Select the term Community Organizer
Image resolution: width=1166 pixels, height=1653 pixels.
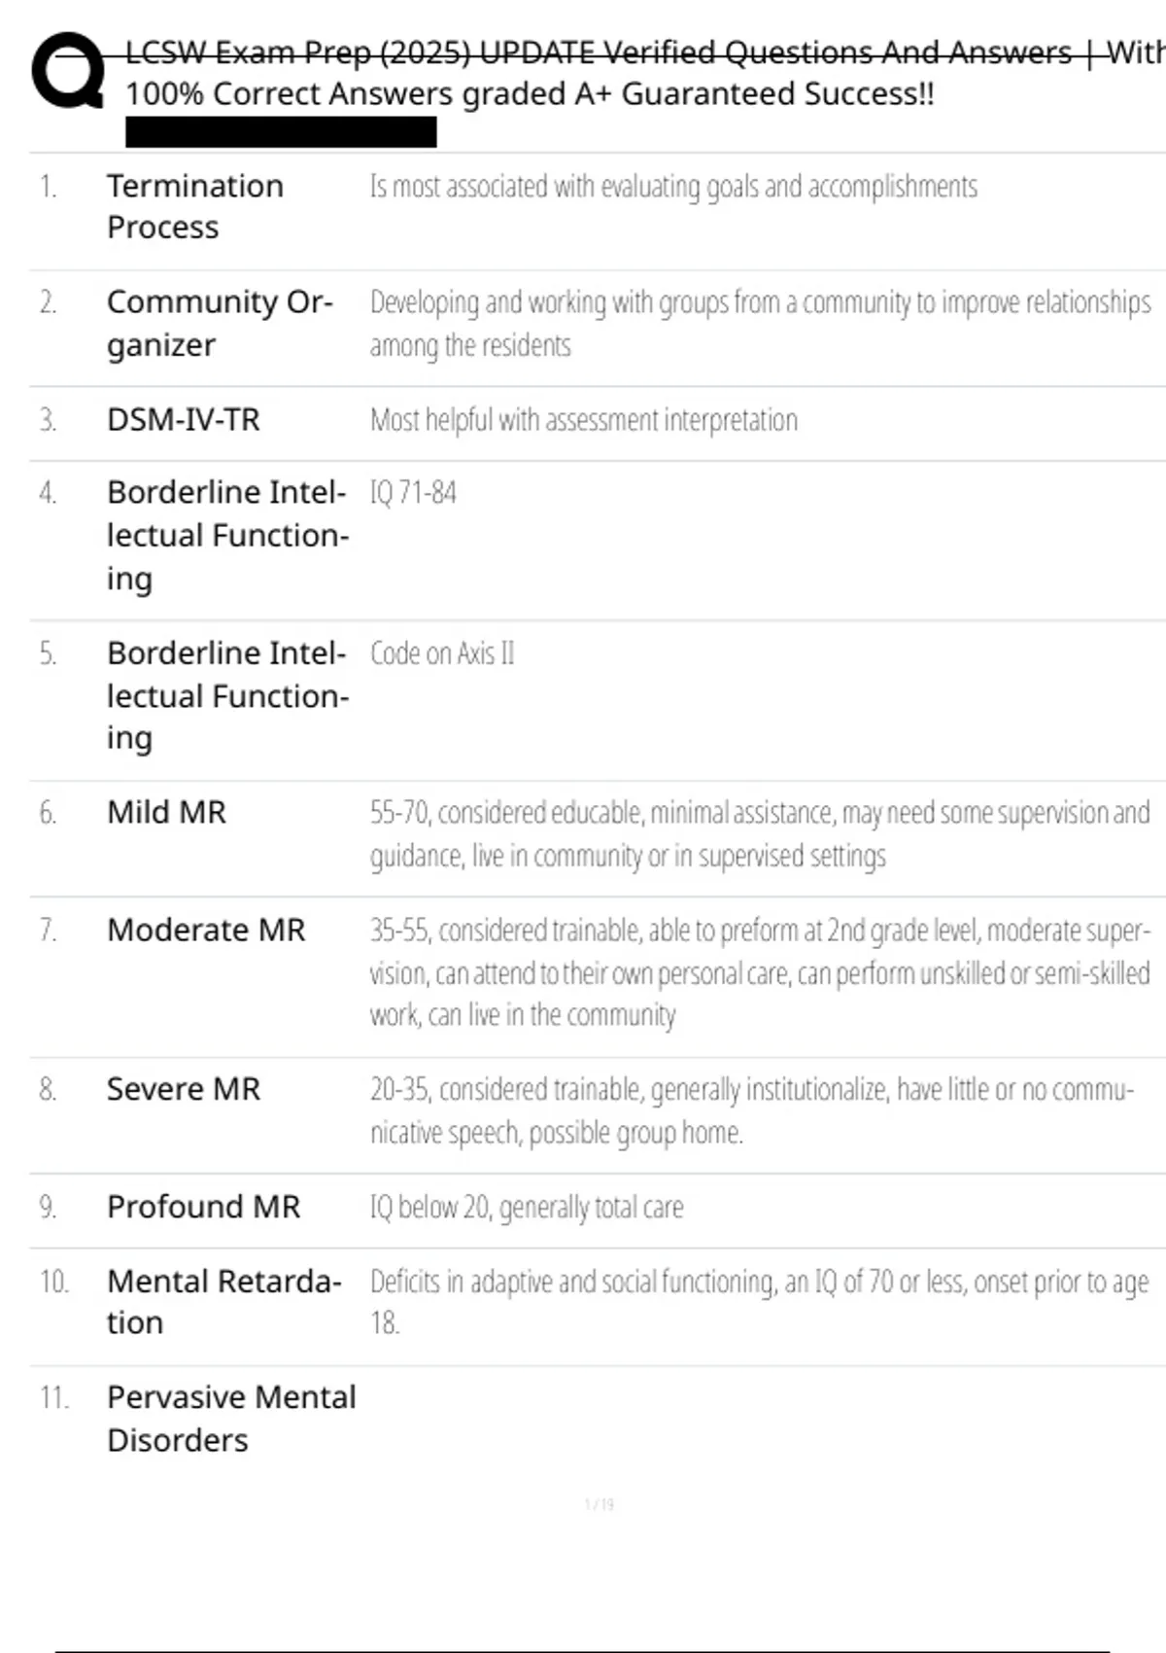220,323
